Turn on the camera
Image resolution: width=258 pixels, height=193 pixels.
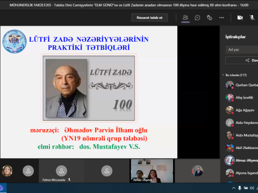(x=240, y=18)
